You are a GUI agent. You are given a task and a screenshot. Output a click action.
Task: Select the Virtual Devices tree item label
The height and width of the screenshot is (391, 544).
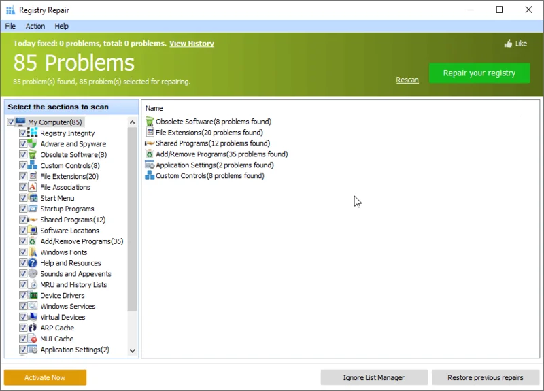click(x=63, y=317)
